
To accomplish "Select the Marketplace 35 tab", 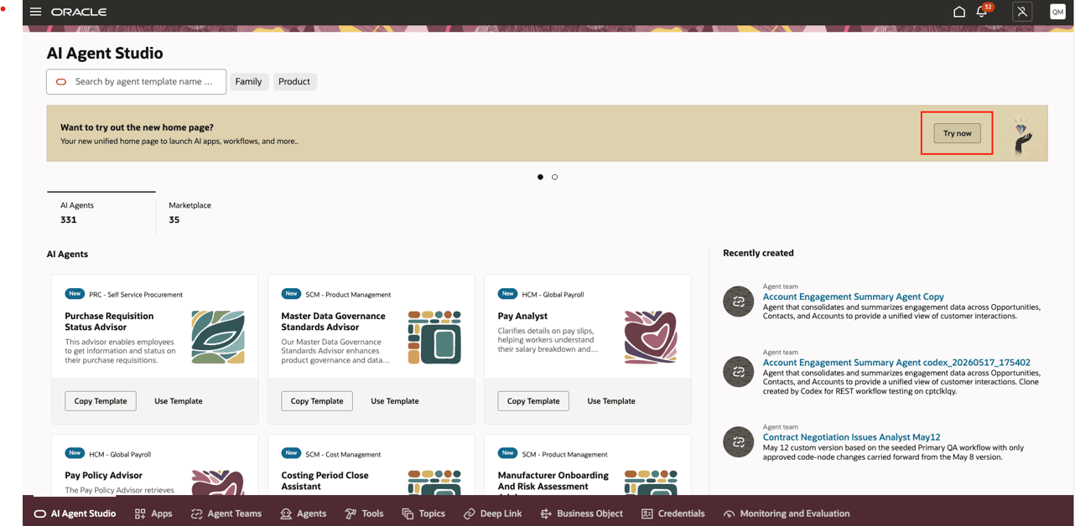I will tap(190, 213).
